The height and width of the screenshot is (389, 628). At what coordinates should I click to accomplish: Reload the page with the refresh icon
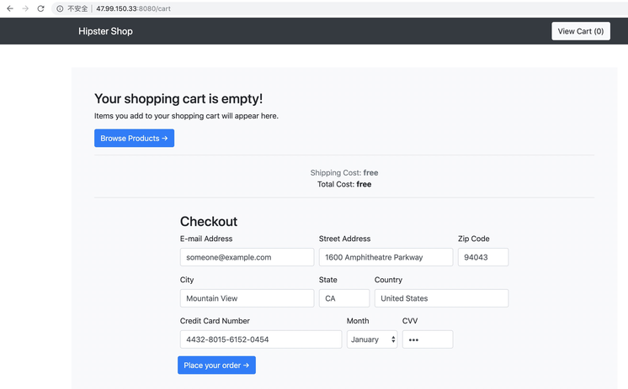coord(40,8)
